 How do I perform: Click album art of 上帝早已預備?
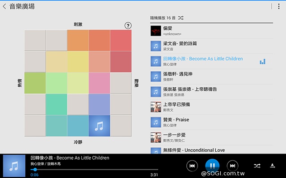tap(156, 107)
